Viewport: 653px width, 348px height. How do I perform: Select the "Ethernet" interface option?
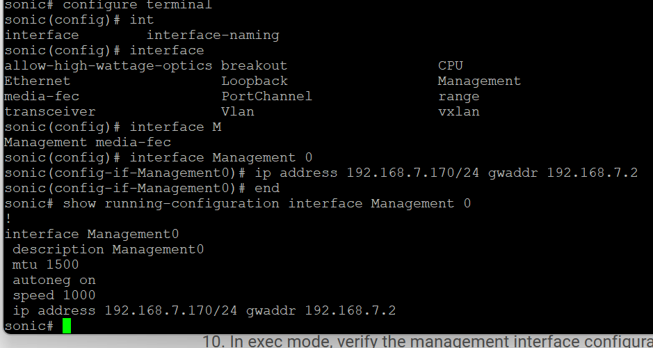[x=38, y=81]
